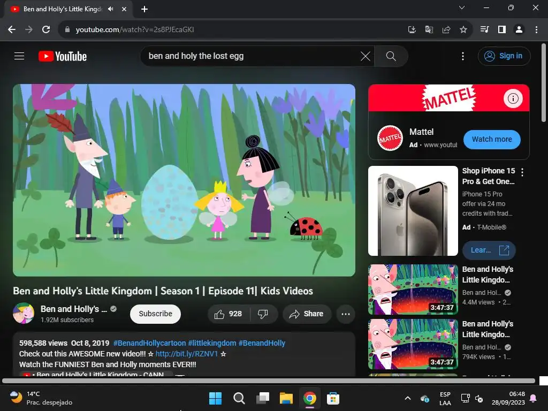Dislike the video with the thumbs down
The image size is (548, 411).
click(263, 314)
